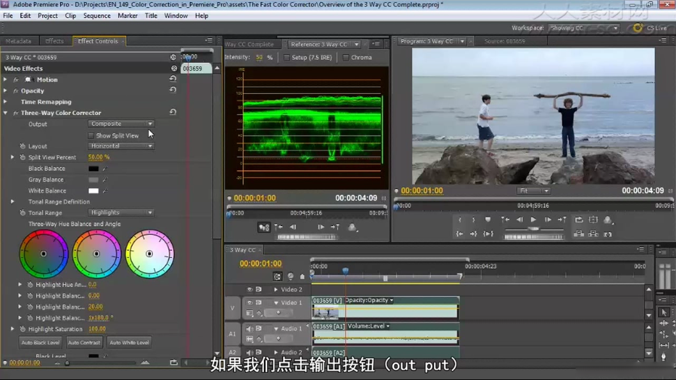Click the White Balance color swatch
676x380 pixels.
pyautogui.click(x=93, y=190)
